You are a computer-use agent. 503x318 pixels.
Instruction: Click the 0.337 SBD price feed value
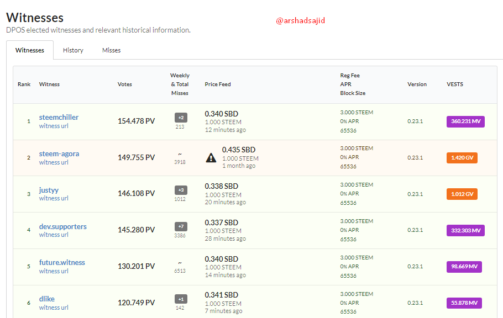pyautogui.click(x=221, y=223)
